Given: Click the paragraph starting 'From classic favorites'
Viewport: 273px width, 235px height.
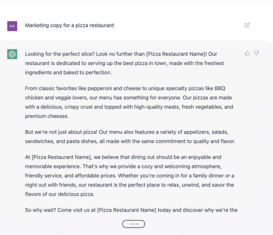Looking at the screenshot, I should pyautogui.click(x=129, y=102).
